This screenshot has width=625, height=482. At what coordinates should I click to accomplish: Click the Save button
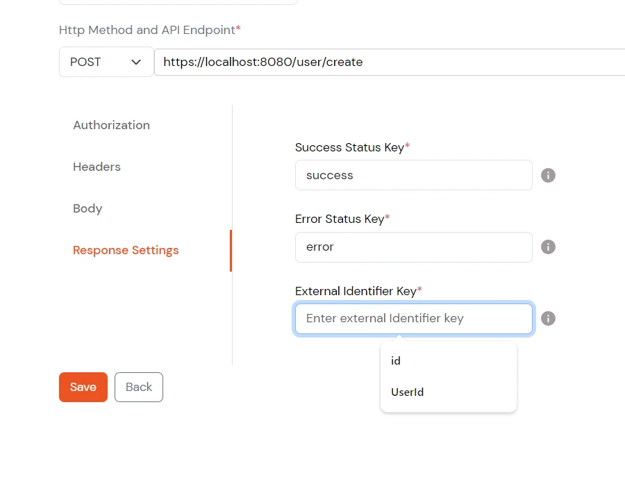83,387
